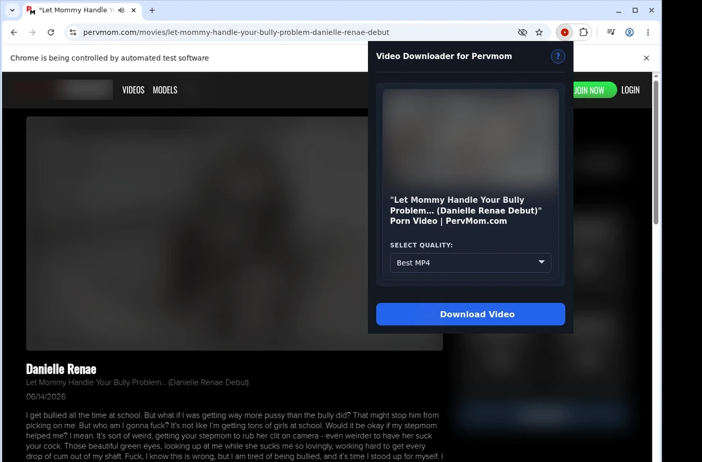The height and width of the screenshot is (462, 702).
Task: Click the forward navigation arrow
Action: pos(32,33)
